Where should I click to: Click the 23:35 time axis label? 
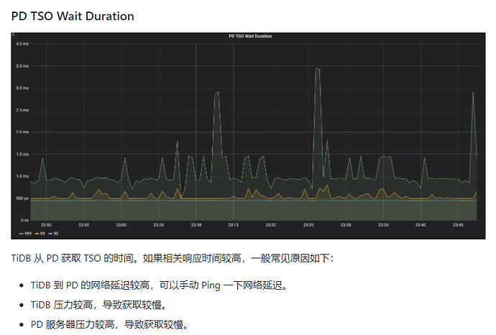click(383, 225)
